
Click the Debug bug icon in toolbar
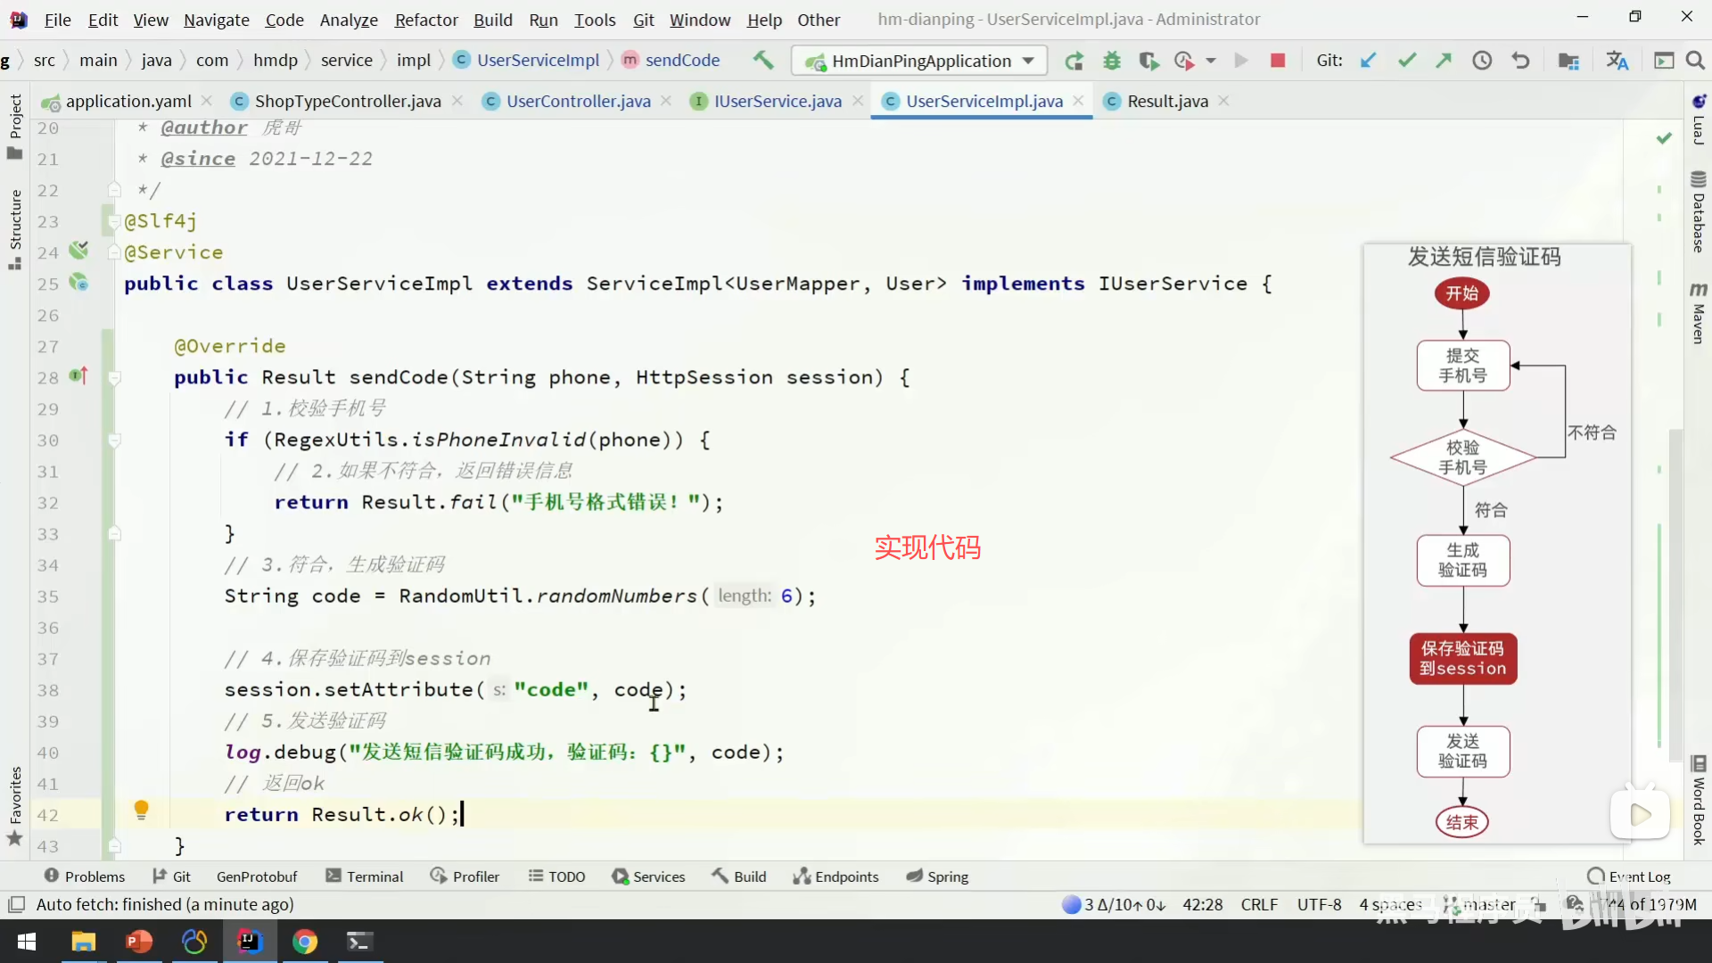point(1111,61)
